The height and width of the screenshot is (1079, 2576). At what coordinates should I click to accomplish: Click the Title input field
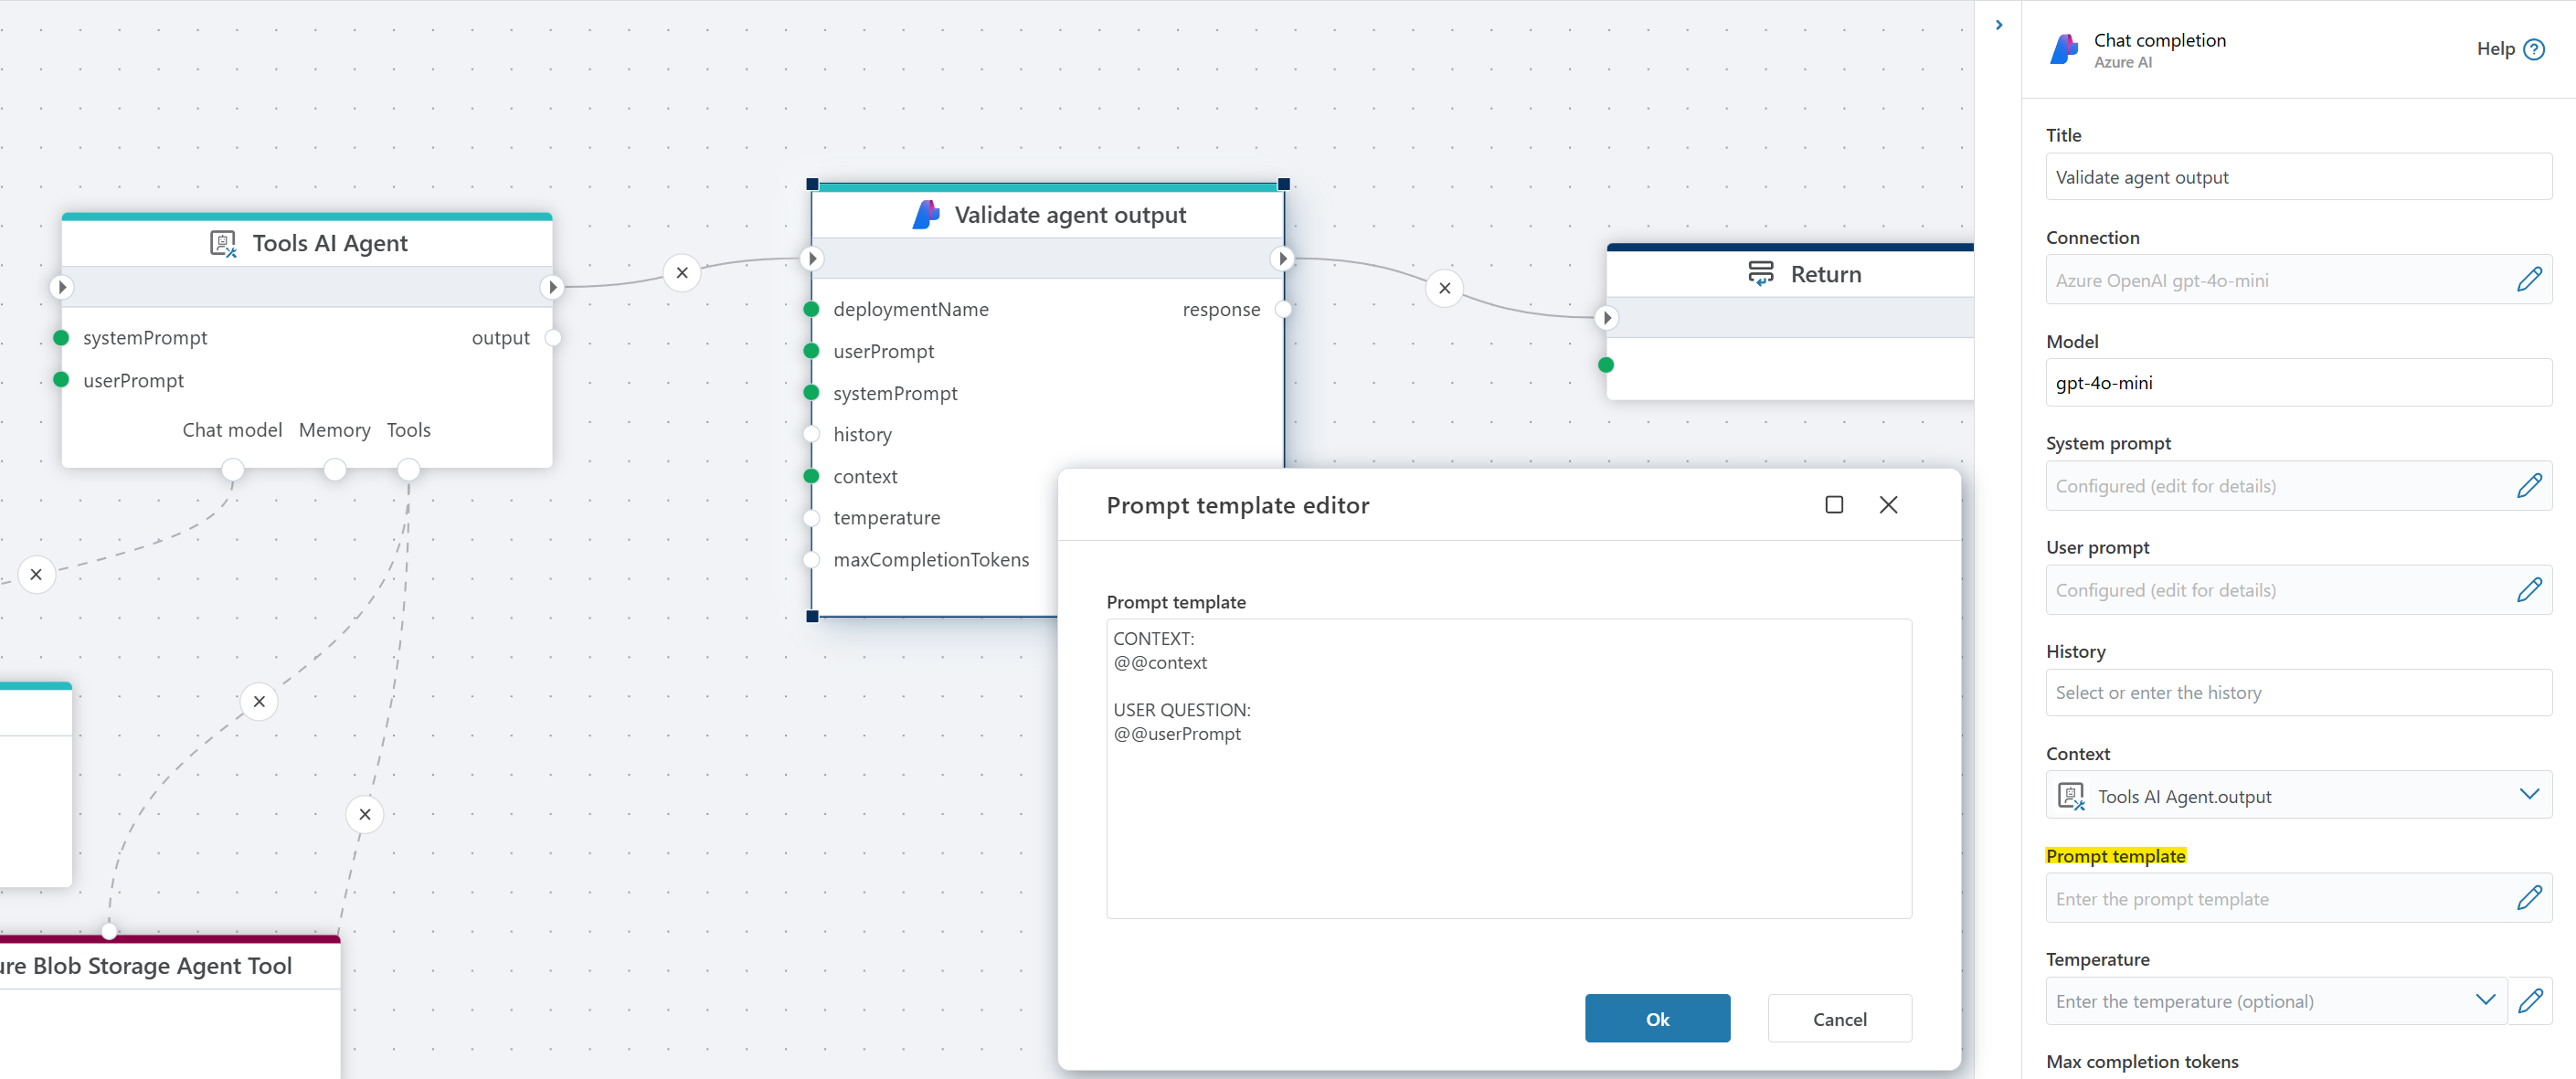[x=2298, y=177]
